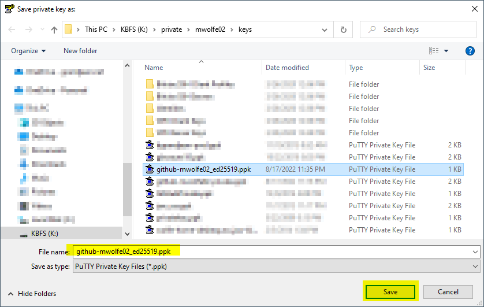Click the Back navigation arrow
This screenshot has width=484, height=307.
click(x=12, y=29)
